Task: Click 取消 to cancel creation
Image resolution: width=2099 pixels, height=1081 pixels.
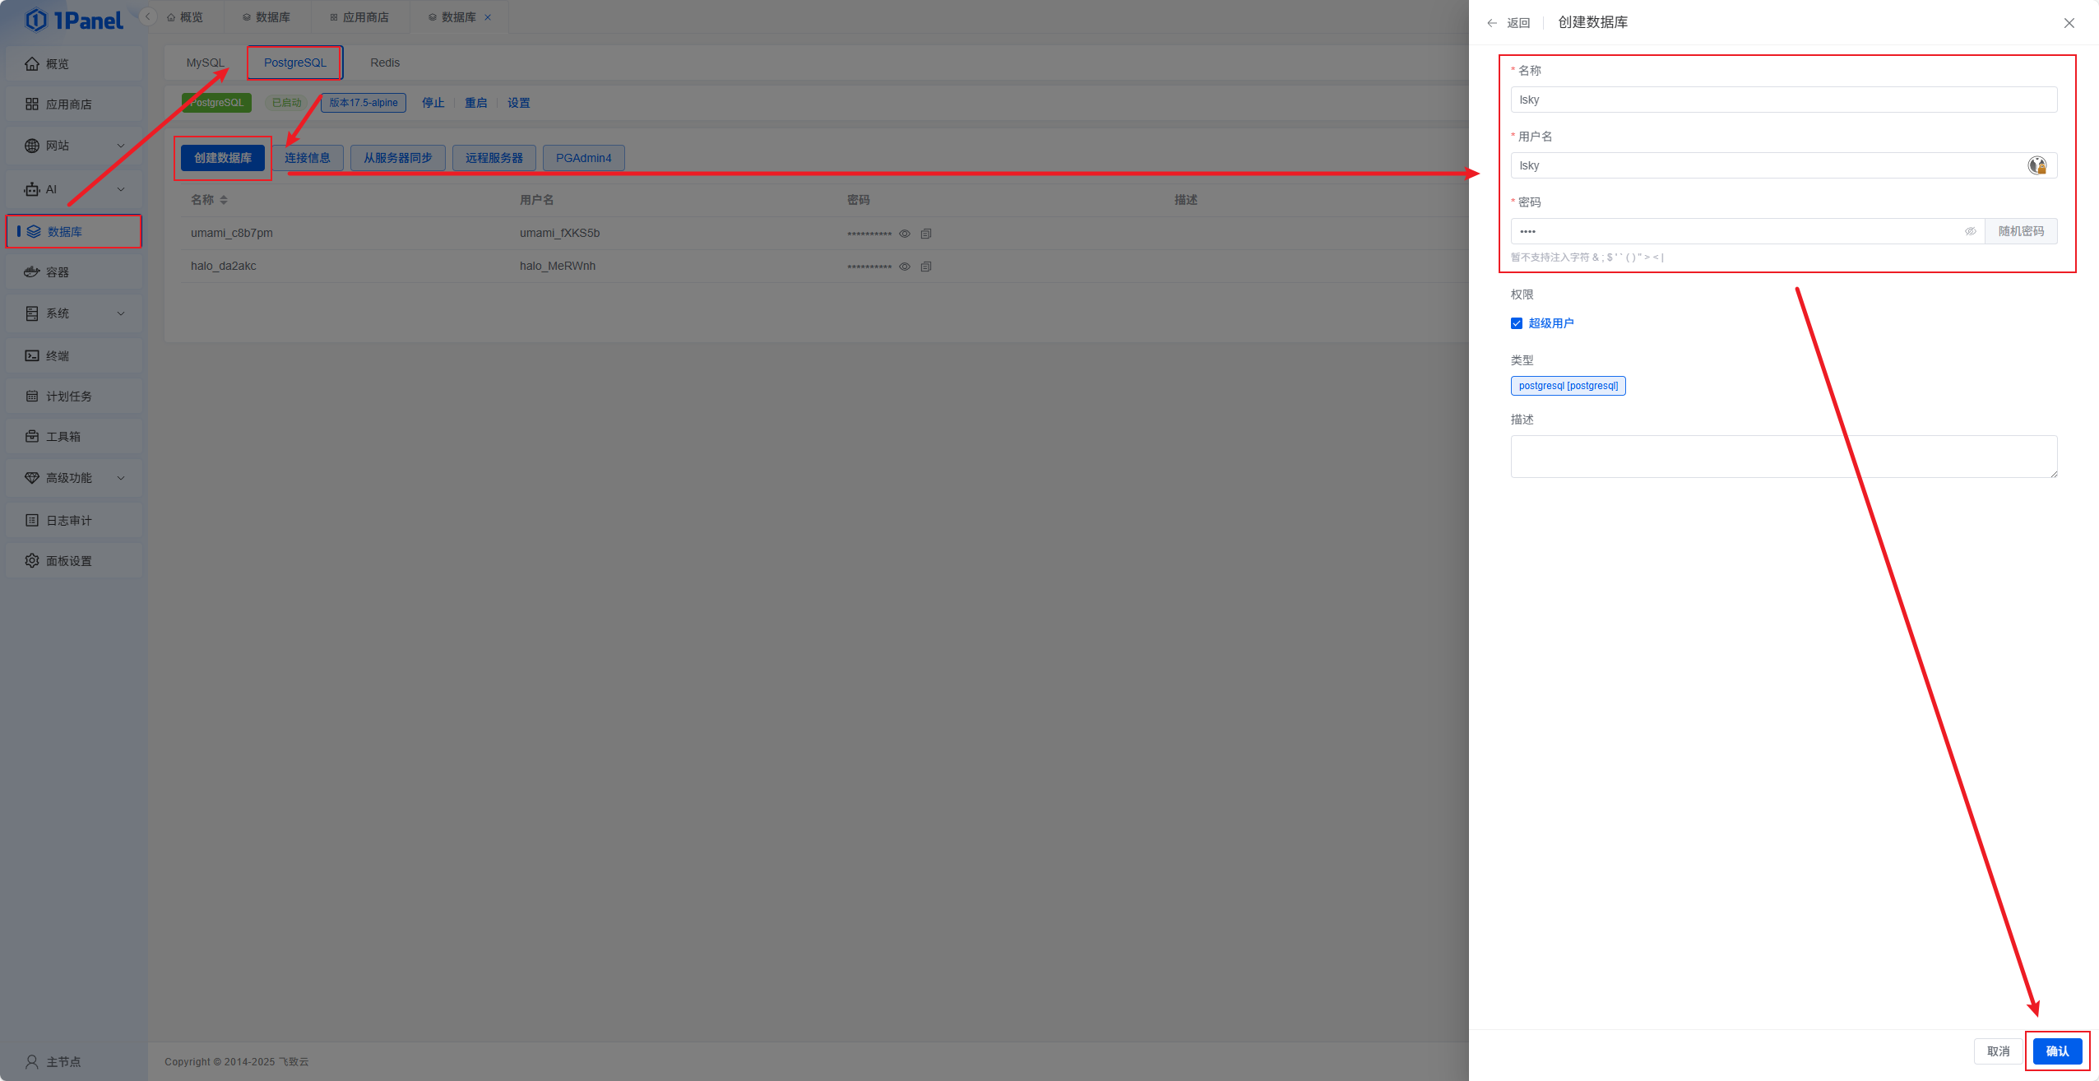Action: point(1999,1051)
